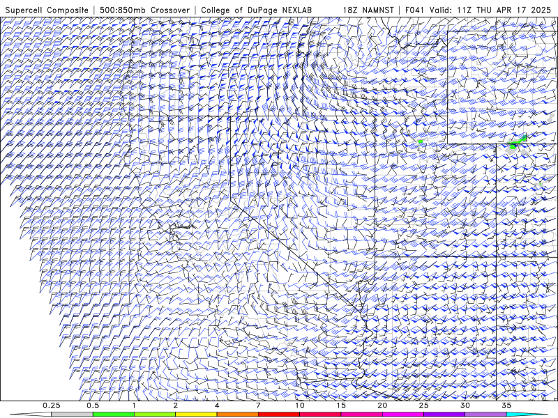The width and height of the screenshot is (558, 418).
Task: Select the 4 value on the color scale
Action: coord(217,405)
